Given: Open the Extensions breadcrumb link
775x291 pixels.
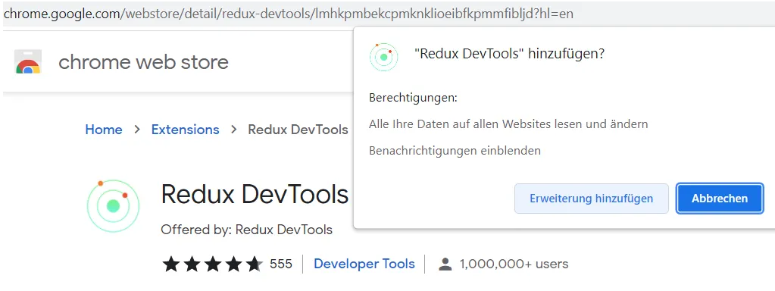Looking at the screenshot, I should 185,130.
